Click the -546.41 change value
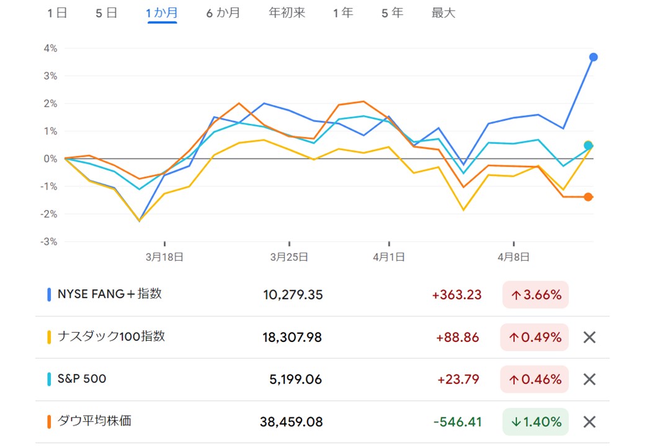Screen dimensions: 645x446 458,422
